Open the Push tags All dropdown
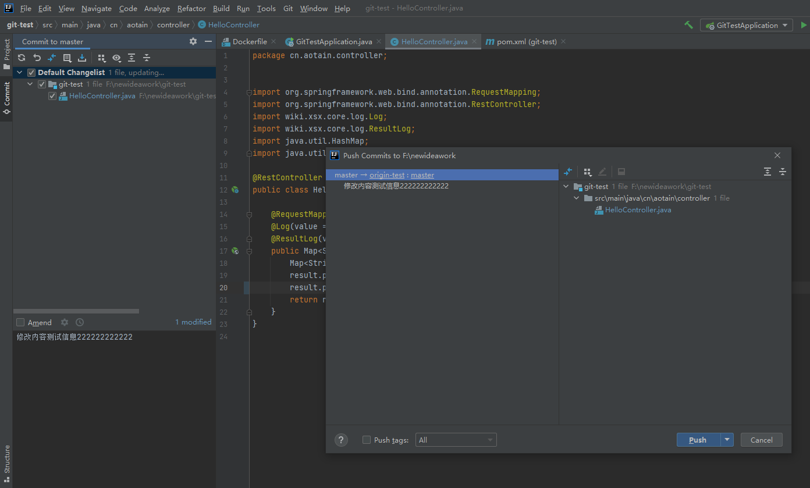 click(x=456, y=440)
